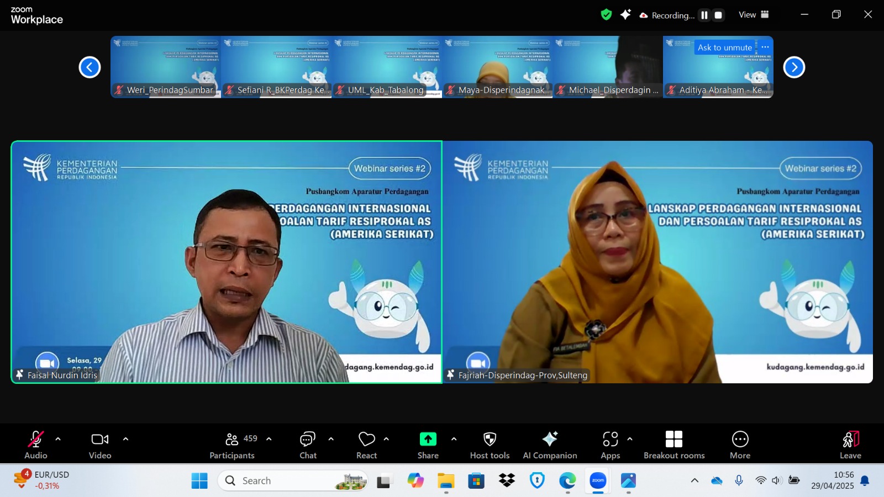Click pin icon beside Faisal Nurdin Idris name
This screenshot has height=497, width=884.
tap(20, 375)
